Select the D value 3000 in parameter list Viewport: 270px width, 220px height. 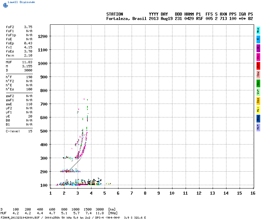pos(28,70)
